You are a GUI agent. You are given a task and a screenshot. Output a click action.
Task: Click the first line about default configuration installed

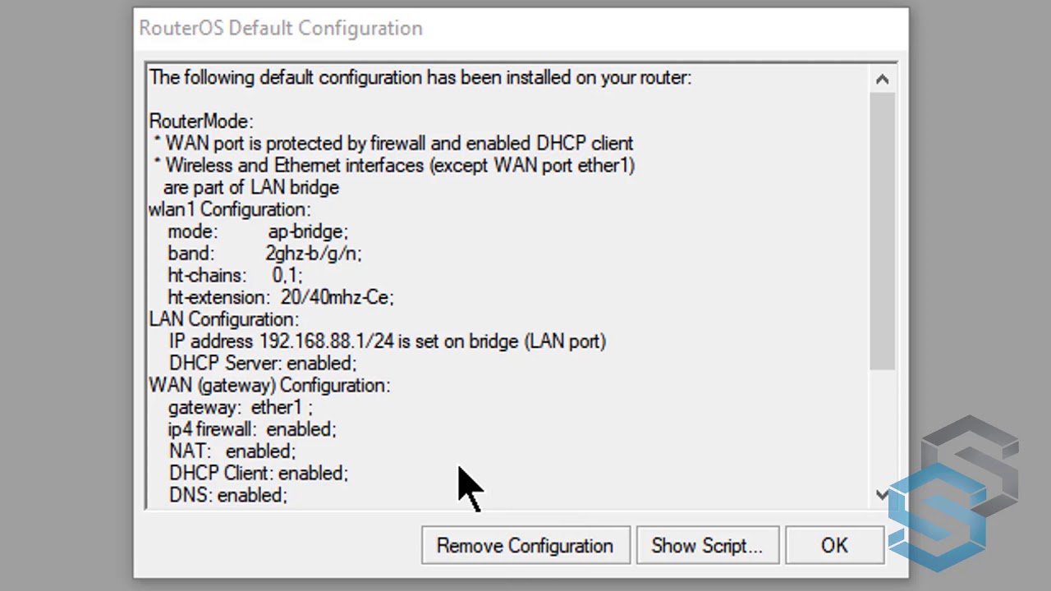tap(420, 77)
